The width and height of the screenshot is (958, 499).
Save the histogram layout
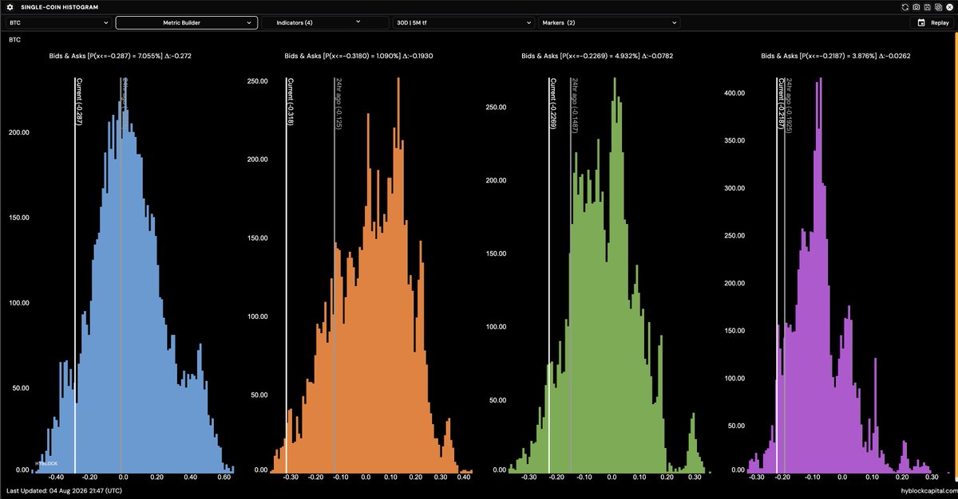coord(928,7)
